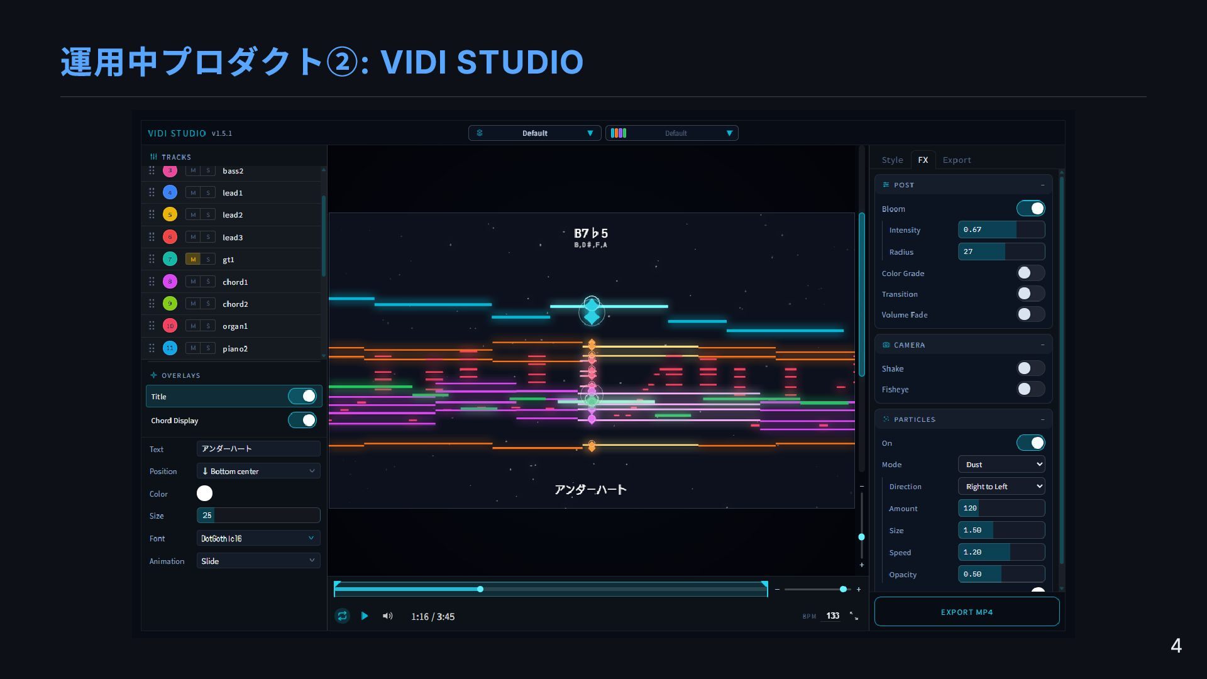This screenshot has height=679, width=1207.
Task: Adjust the particle Speed slider
Action: (1001, 552)
